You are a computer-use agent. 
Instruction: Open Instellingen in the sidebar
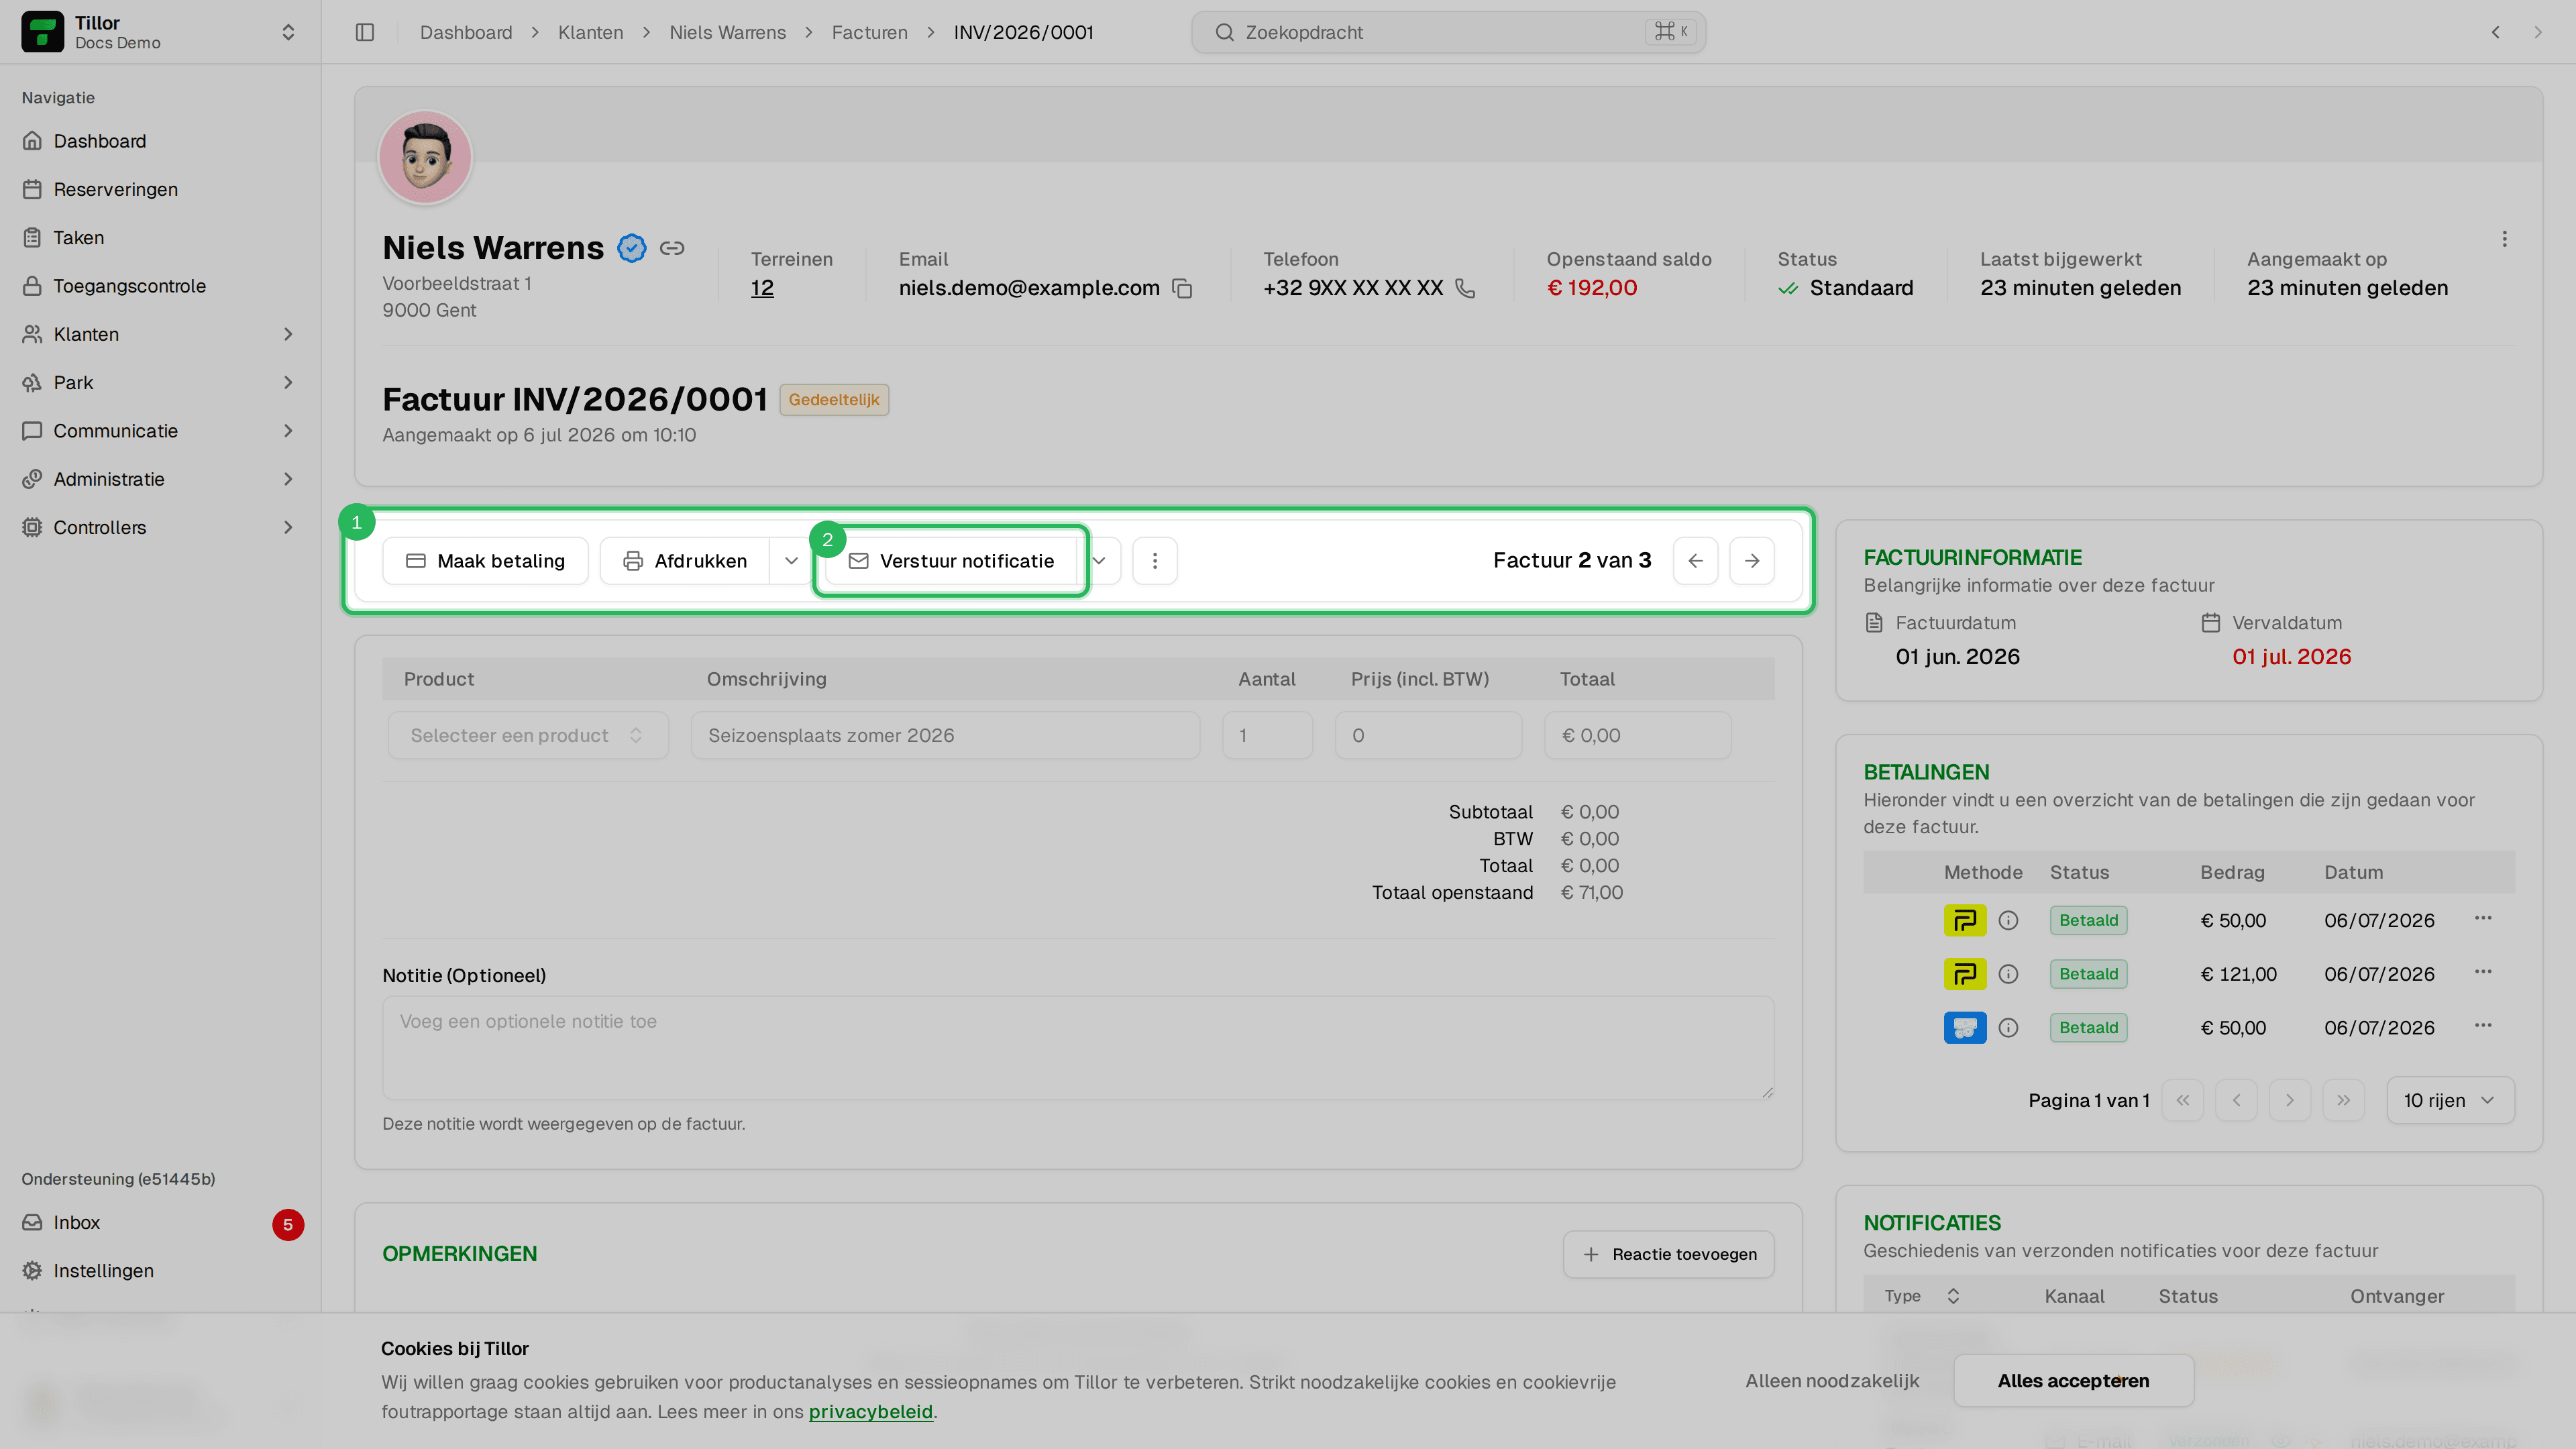click(x=160, y=1271)
